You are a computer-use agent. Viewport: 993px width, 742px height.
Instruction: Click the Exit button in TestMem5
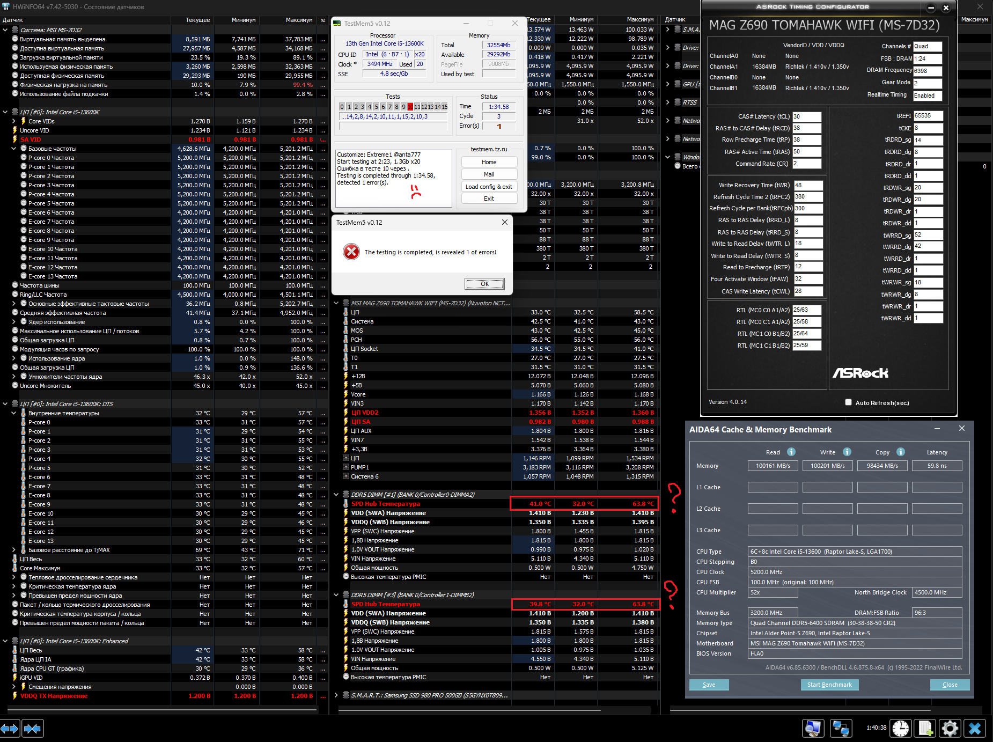pyautogui.click(x=489, y=199)
